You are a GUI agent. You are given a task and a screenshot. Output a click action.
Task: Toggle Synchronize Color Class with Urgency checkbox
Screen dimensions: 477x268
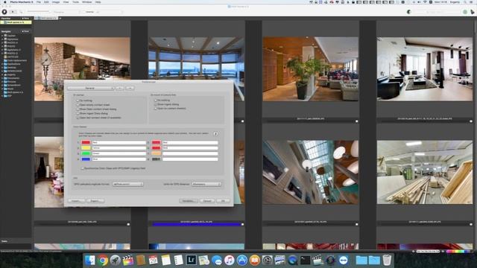82,168
